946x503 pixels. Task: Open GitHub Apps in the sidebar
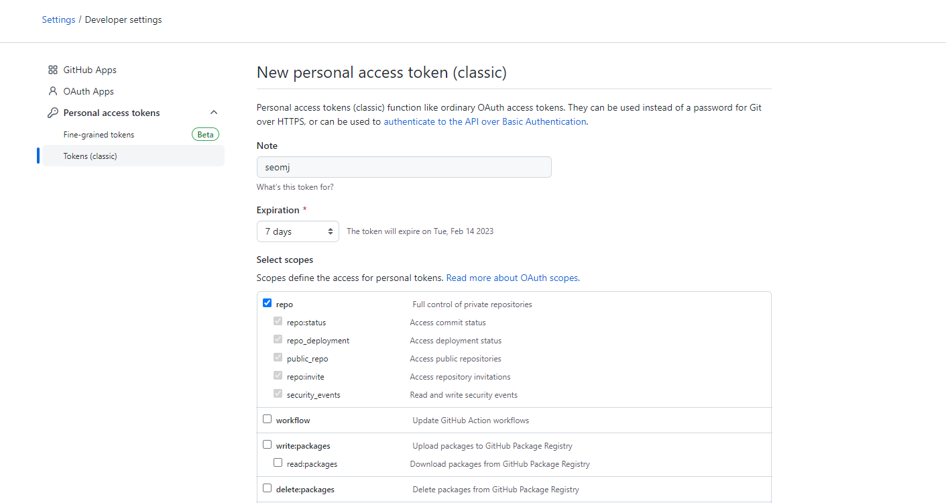tap(90, 70)
